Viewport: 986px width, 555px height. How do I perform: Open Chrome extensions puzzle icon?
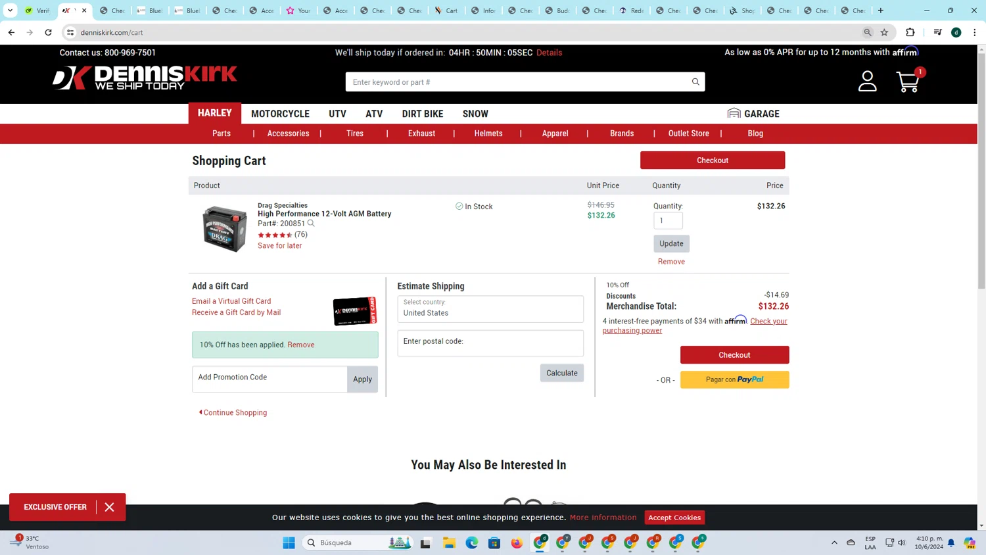click(910, 32)
